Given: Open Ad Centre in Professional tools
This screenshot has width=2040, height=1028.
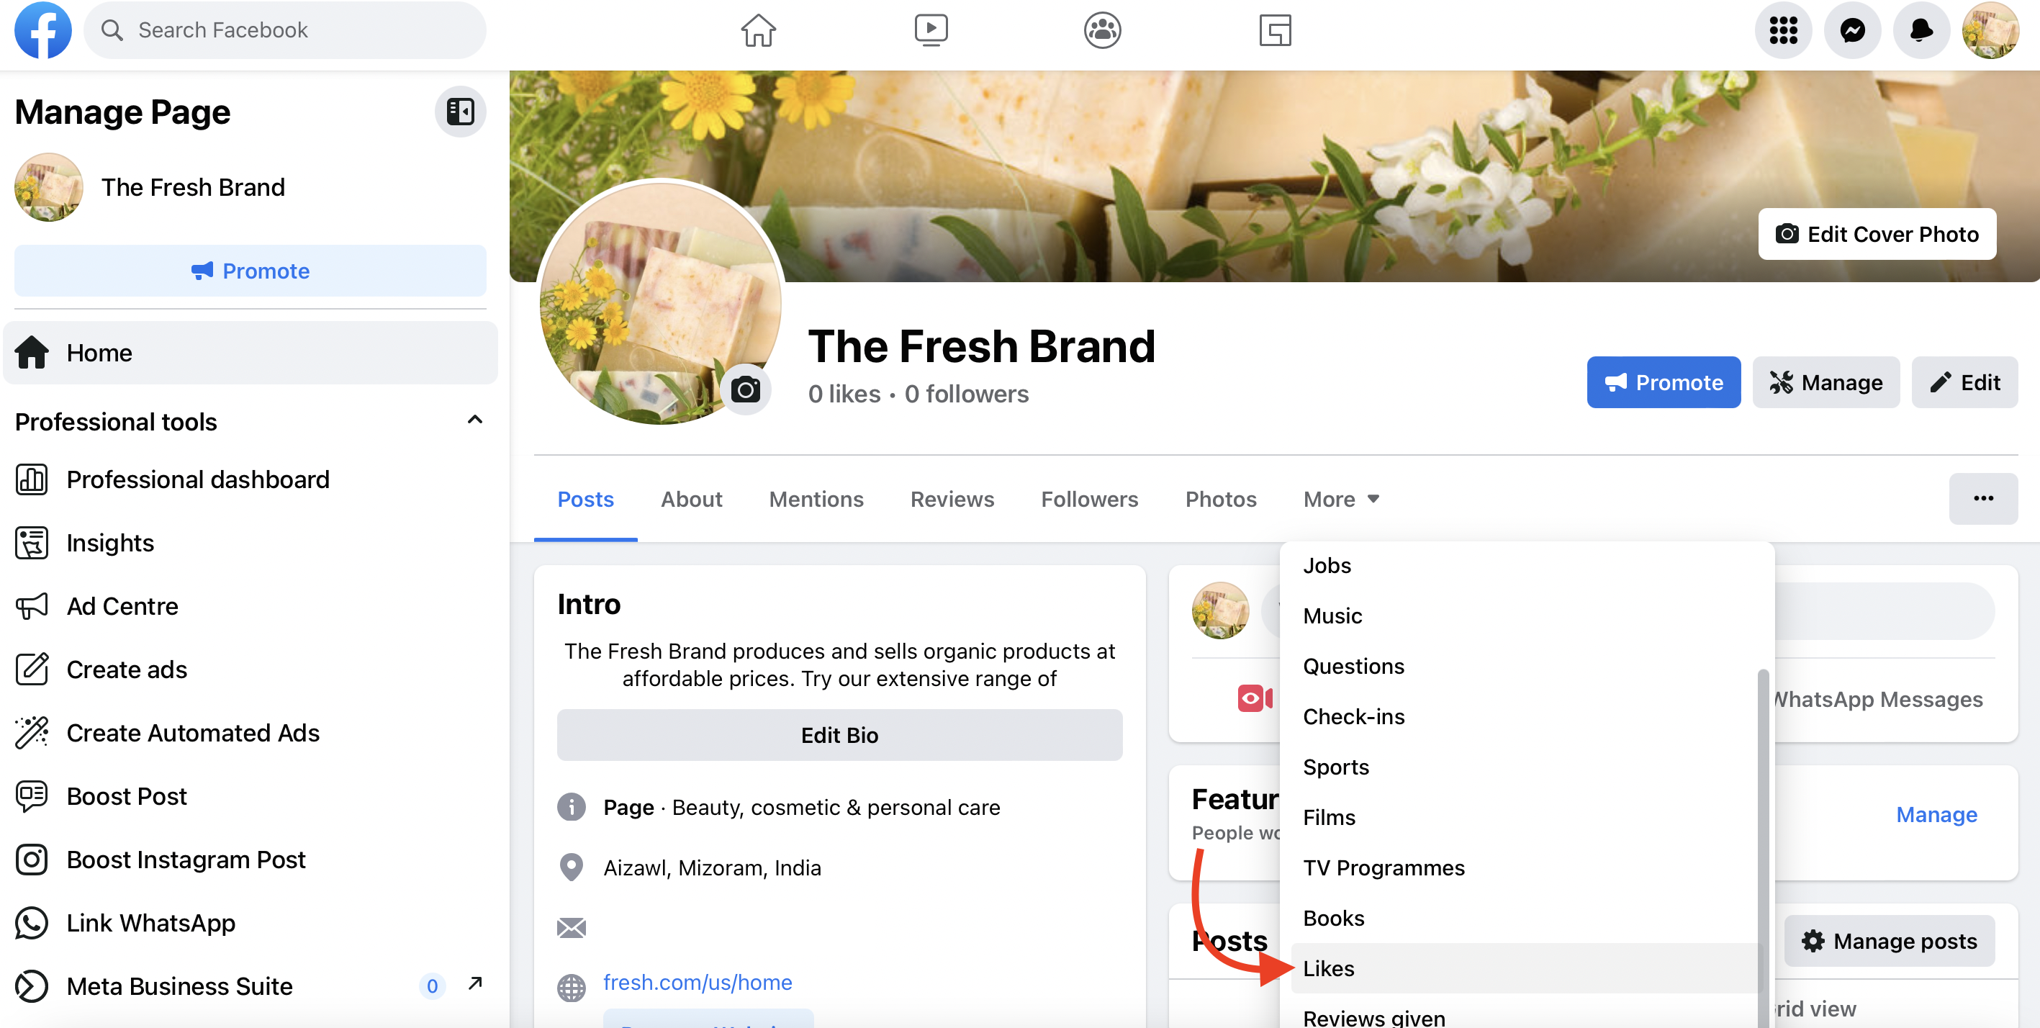Looking at the screenshot, I should (122, 606).
